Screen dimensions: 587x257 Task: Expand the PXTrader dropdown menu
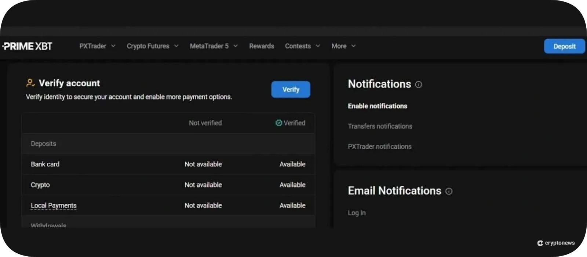click(97, 46)
